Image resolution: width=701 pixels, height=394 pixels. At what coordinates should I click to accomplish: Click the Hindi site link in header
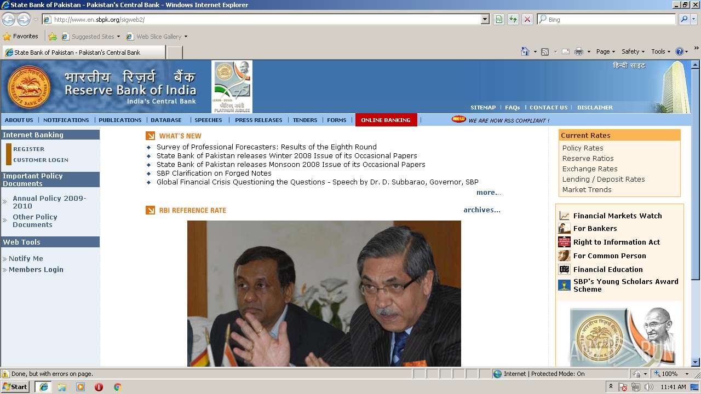629,66
